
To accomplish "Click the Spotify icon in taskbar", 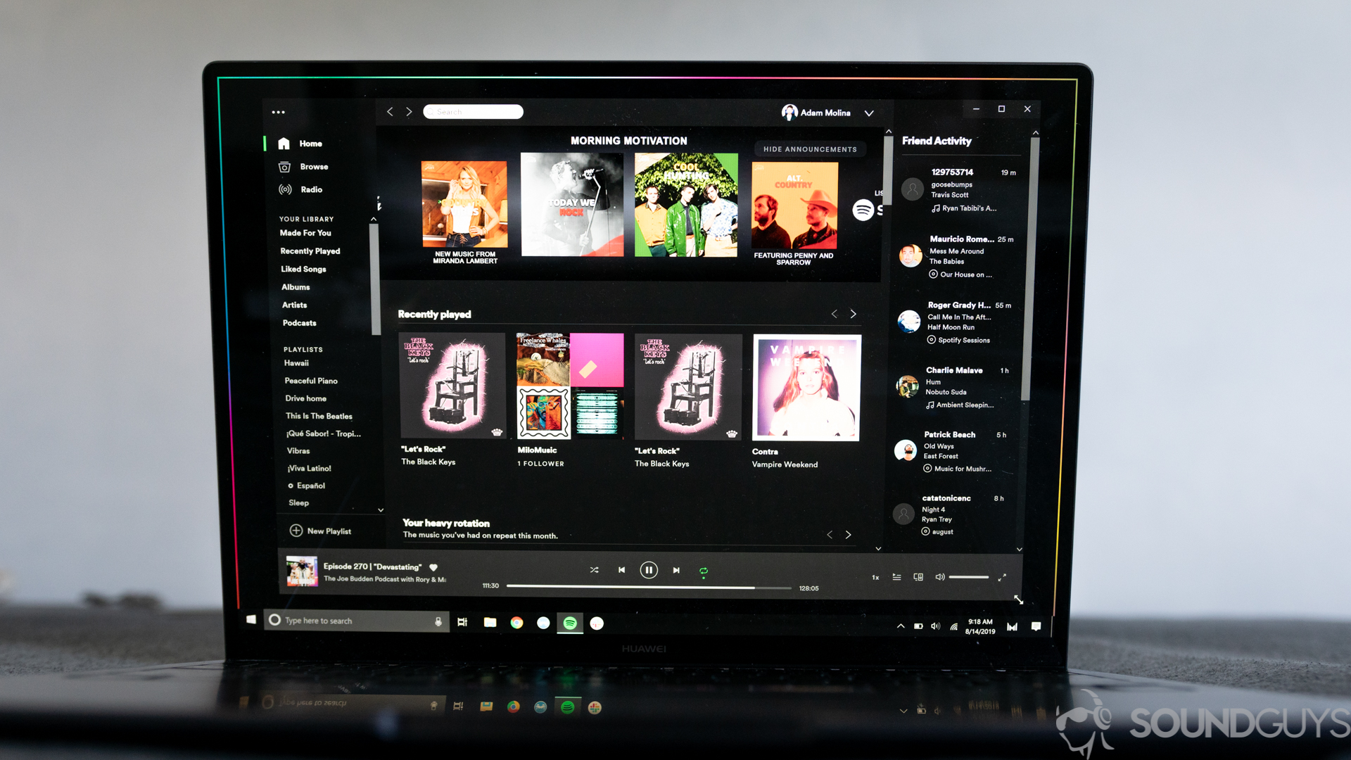I will 571,623.
